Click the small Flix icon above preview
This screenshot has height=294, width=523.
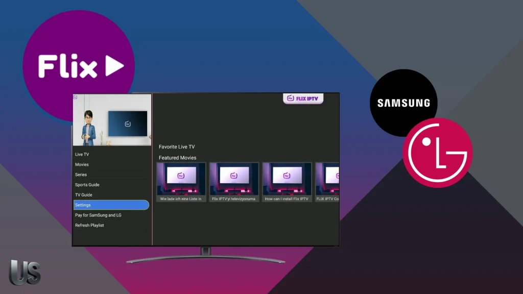pyautogui.click(x=76, y=97)
